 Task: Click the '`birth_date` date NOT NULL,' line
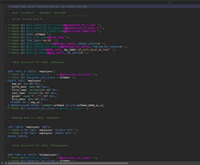pyautogui.click(x=30, y=87)
